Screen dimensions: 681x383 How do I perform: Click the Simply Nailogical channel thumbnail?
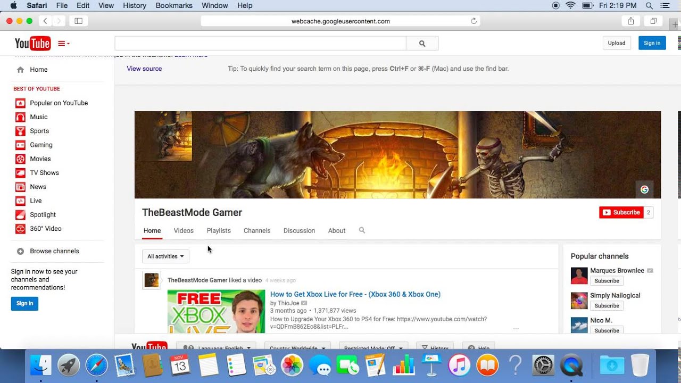tap(579, 301)
